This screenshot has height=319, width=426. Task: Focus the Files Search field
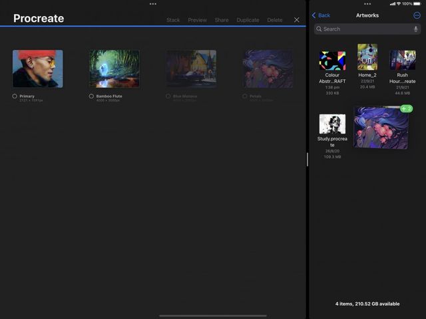coord(367,29)
